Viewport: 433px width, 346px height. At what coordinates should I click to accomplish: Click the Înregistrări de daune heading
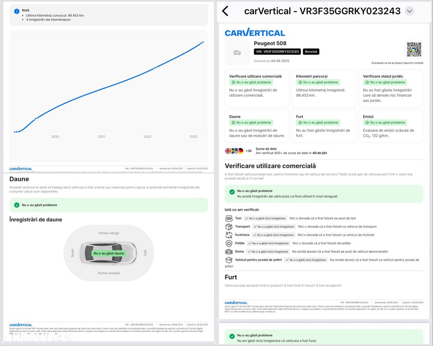tap(36, 220)
